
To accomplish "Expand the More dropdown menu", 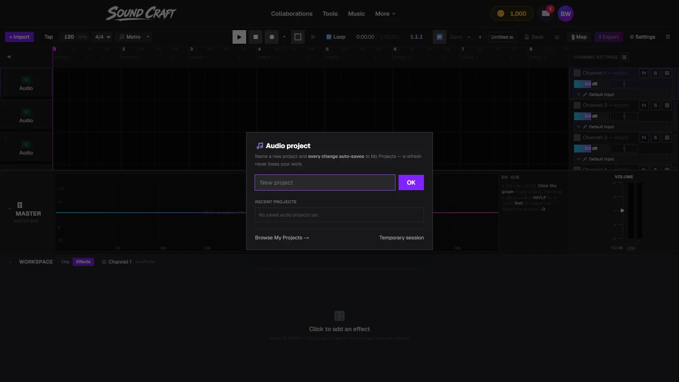I will [385, 14].
